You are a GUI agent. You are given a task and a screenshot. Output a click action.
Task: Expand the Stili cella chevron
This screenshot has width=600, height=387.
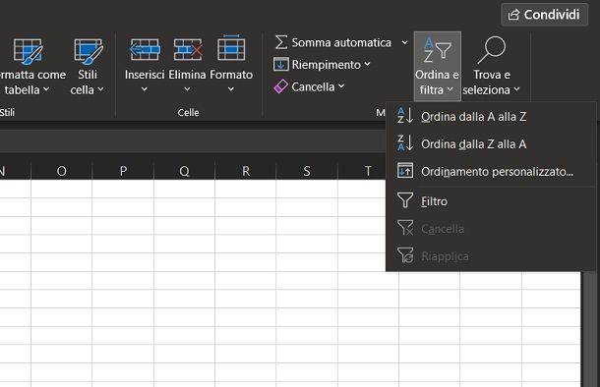[100, 89]
